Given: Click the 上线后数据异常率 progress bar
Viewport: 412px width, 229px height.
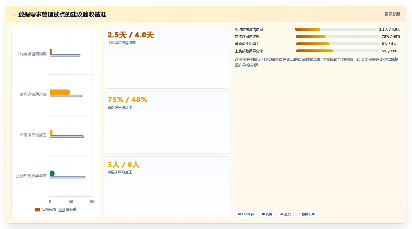Looking at the screenshot, I should pyautogui.click(x=337, y=51).
